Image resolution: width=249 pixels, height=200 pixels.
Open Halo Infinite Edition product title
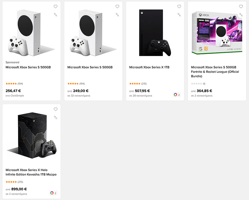click(31, 172)
